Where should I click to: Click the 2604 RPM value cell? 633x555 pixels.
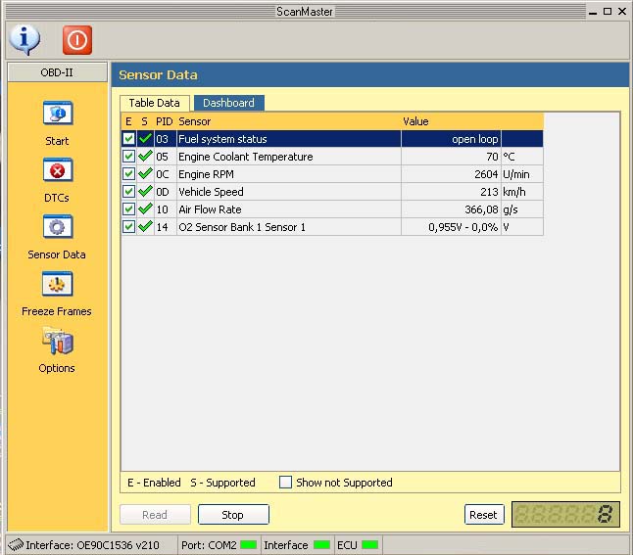(451, 174)
